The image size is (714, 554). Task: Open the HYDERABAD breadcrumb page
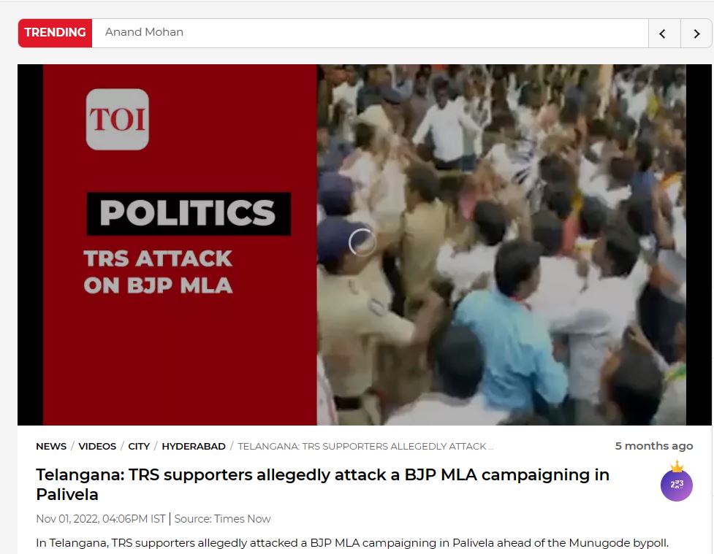pos(194,446)
